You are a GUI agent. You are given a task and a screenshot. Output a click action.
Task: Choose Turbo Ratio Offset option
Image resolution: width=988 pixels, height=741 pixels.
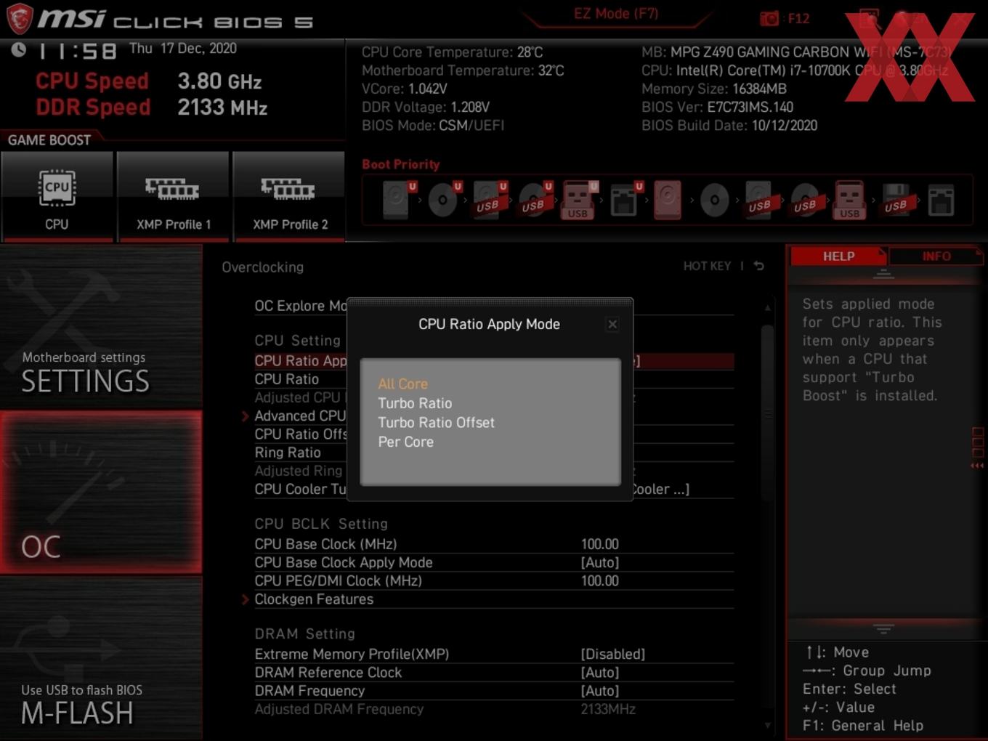[436, 423]
